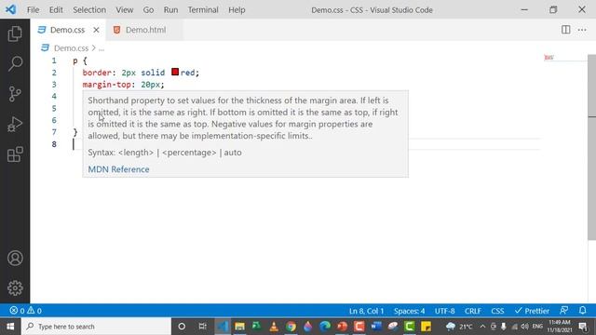
Task: Click line number 1 in gutter
Action: [54, 60]
